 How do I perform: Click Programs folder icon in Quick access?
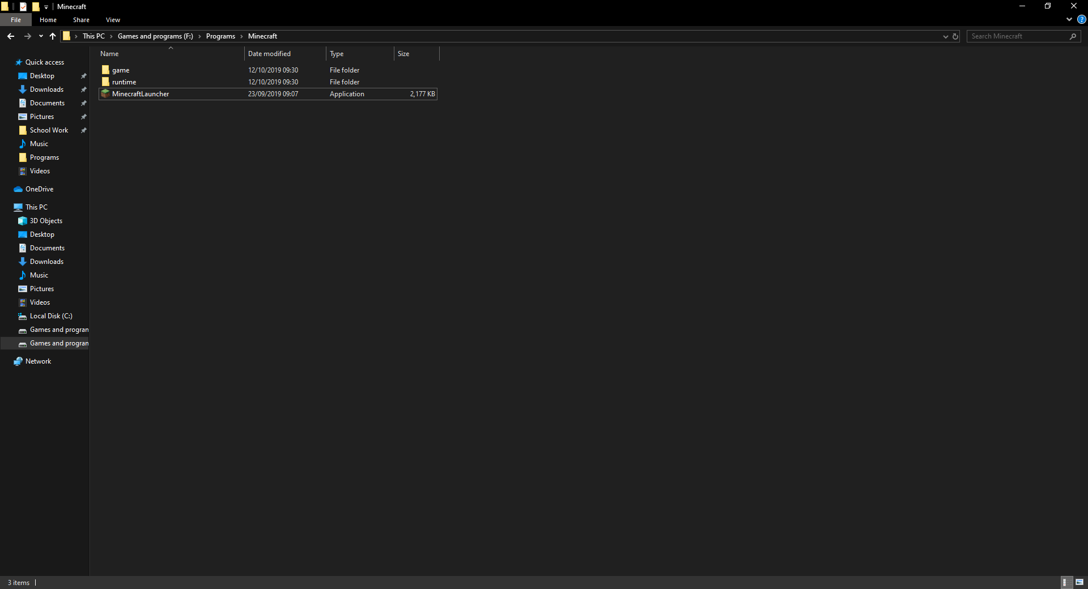tap(23, 157)
